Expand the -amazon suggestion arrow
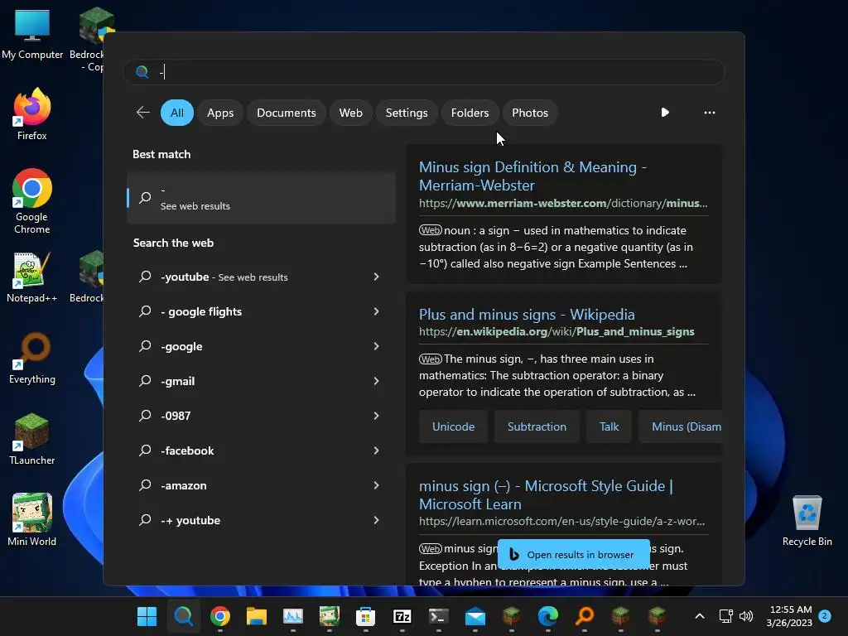 [377, 485]
